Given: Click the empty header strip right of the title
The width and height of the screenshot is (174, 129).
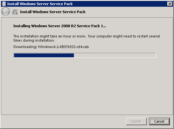Looking at the screenshot, I should pyautogui.click(x=129, y=12).
